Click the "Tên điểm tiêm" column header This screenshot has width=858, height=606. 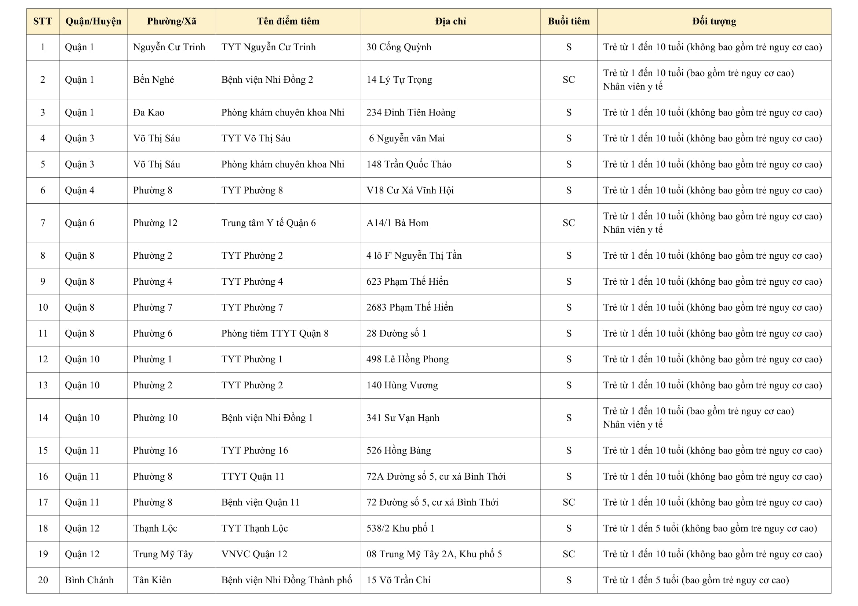coord(288,21)
